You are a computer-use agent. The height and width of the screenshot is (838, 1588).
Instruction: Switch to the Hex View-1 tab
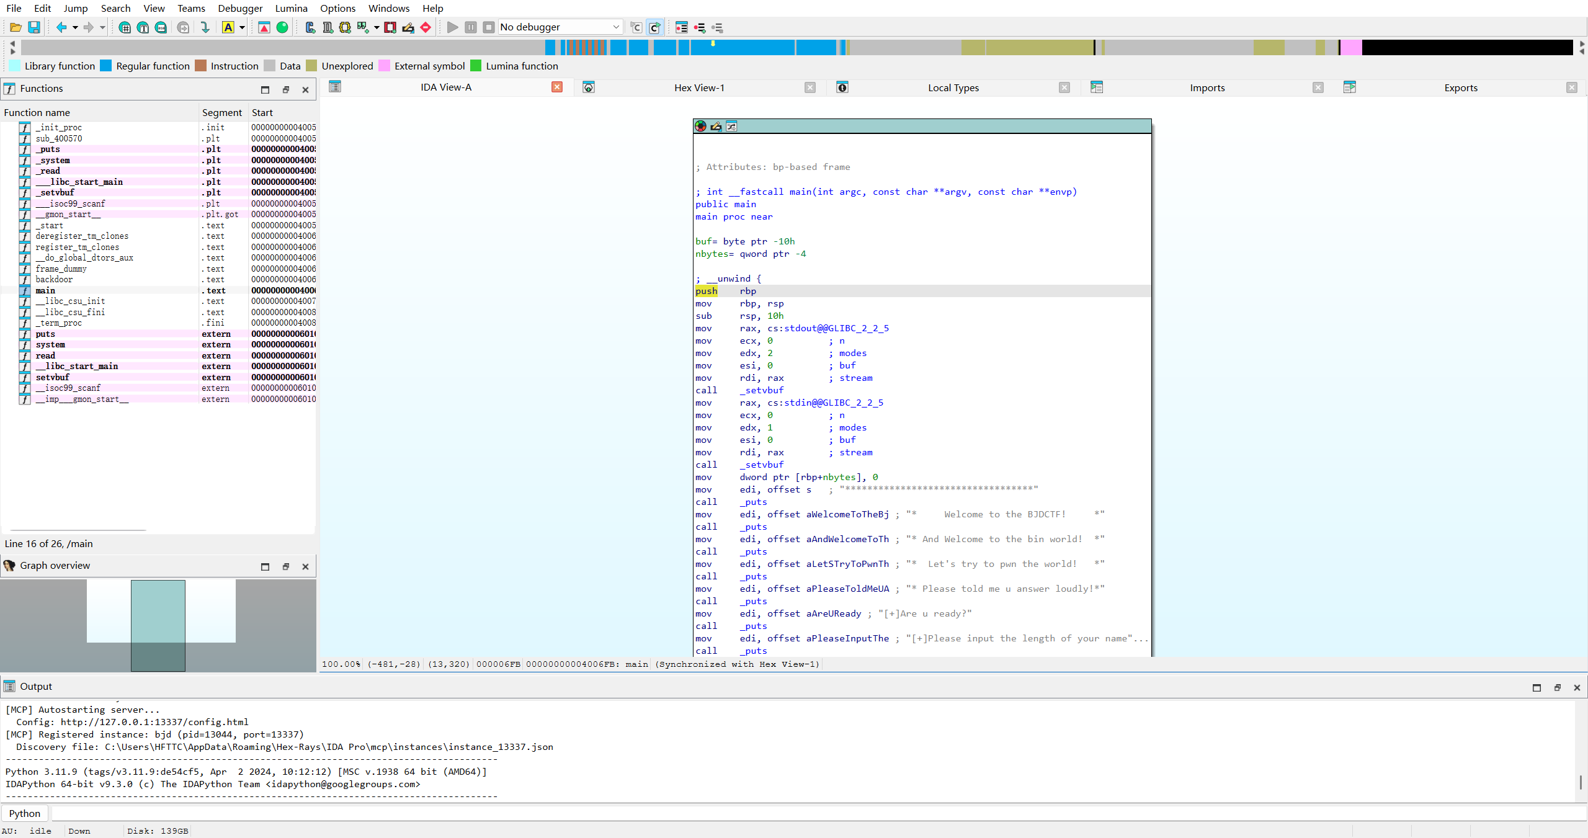[699, 87]
